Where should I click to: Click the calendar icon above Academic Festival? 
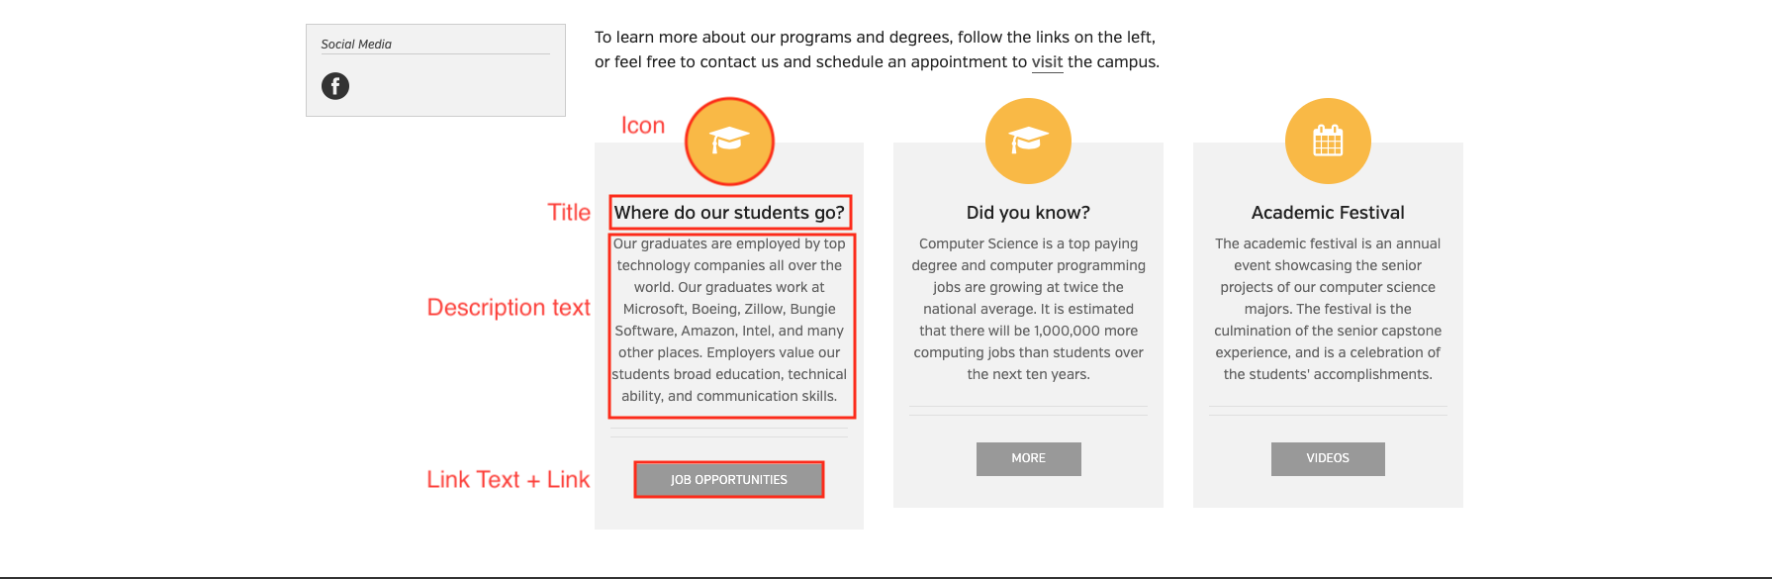[x=1328, y=141]
